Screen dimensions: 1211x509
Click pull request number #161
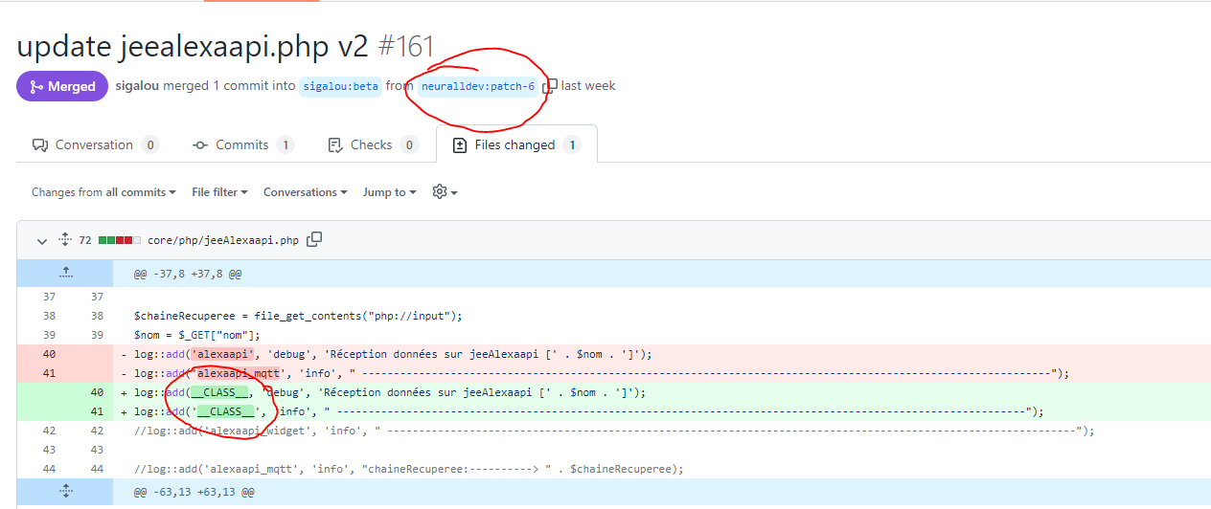click(405, 45)
